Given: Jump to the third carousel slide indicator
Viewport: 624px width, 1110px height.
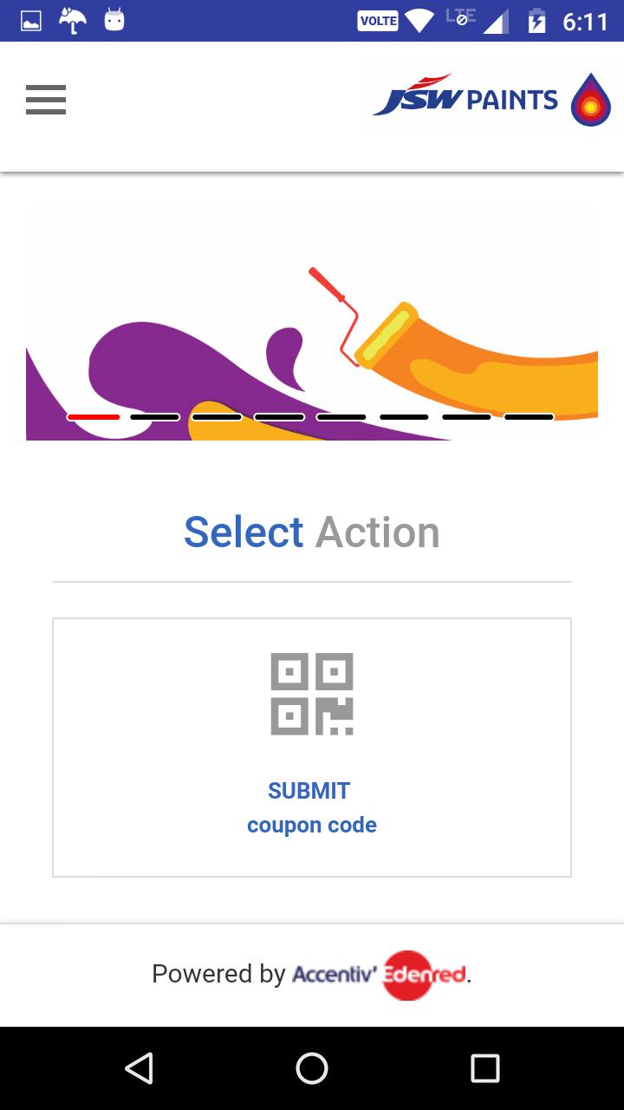Looking at the screenshot, I should coord(217,417).
